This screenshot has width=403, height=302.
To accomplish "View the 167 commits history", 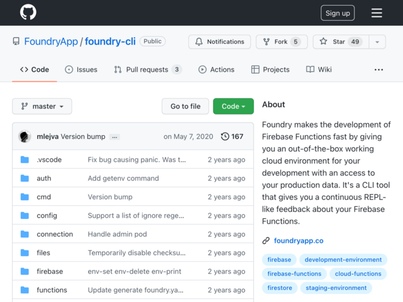I will (x=232, y=137).
